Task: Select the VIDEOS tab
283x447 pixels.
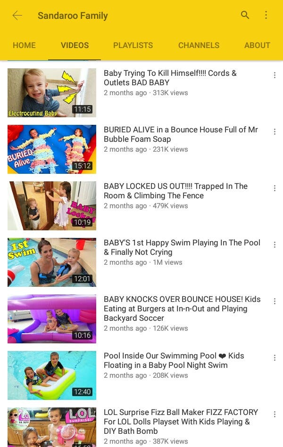Action: pos(75,45)
